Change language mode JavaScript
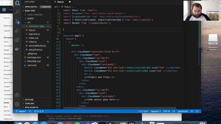The image size is (221, 124). coord(183,111)
